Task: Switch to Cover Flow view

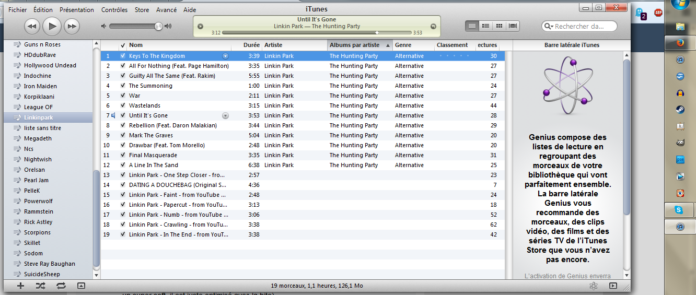Action: tap(513, 26)
